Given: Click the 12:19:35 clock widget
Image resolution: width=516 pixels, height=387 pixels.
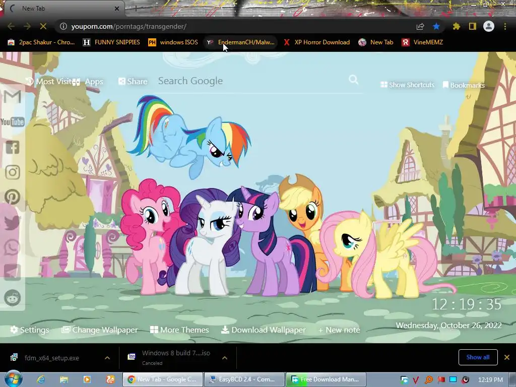Looking at the screenshot, I should click(466, 304).
